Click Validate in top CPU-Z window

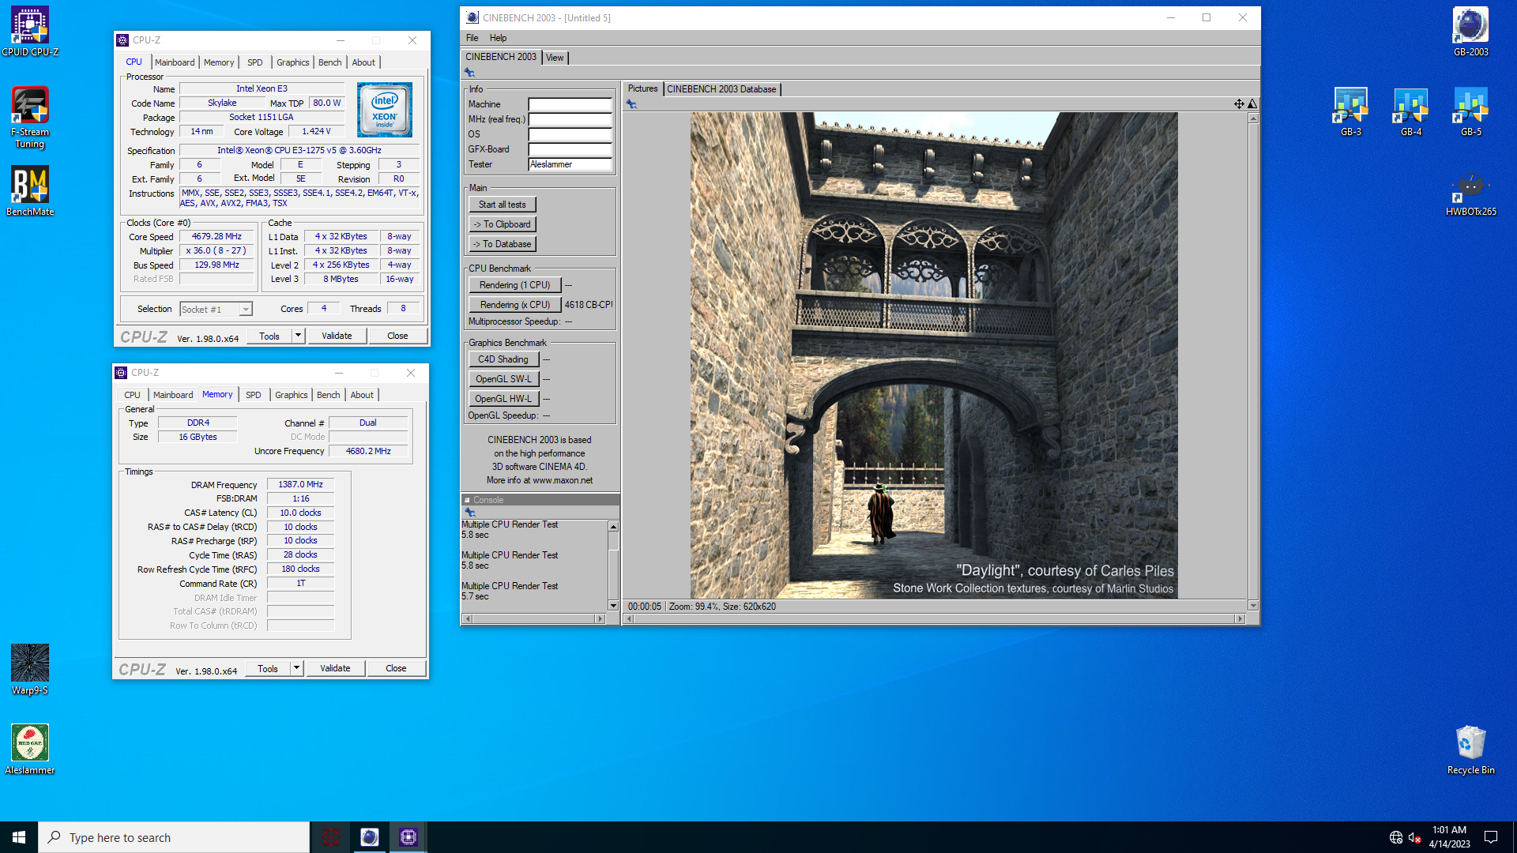pyautogui.click(x=337, y=336)
